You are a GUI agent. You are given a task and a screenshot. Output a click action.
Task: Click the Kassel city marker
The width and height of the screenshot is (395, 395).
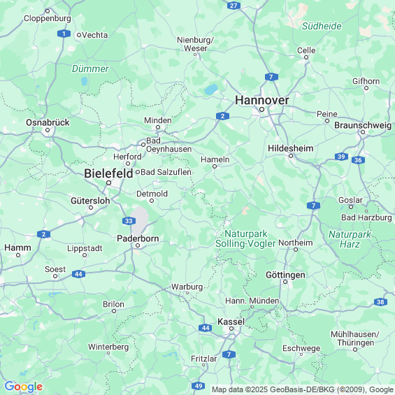231,329
